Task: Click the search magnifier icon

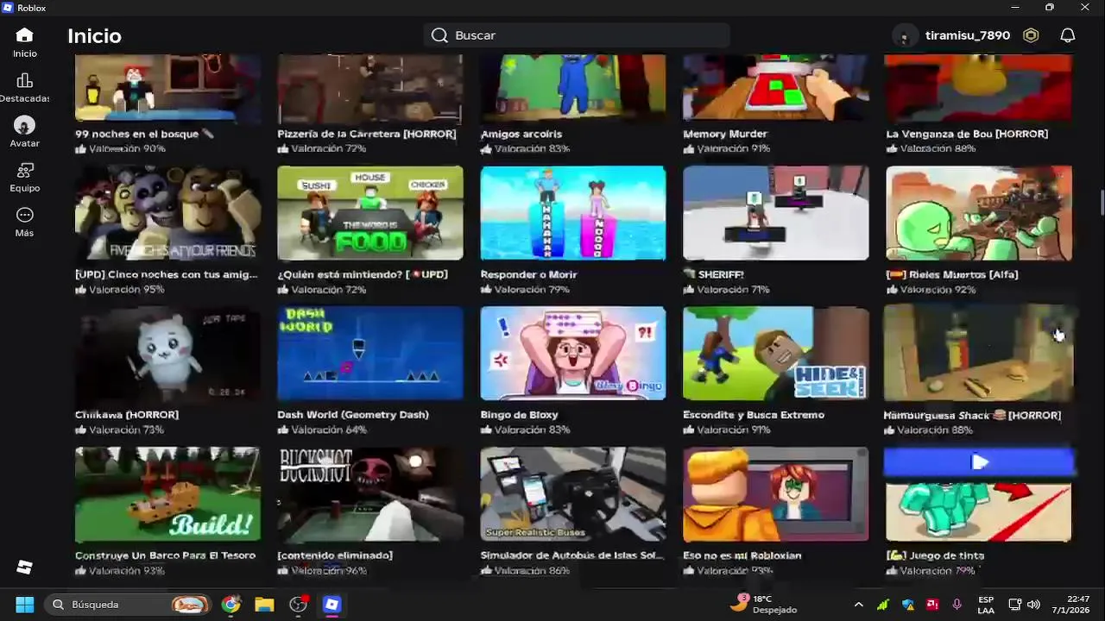Action: click(439, 35)
